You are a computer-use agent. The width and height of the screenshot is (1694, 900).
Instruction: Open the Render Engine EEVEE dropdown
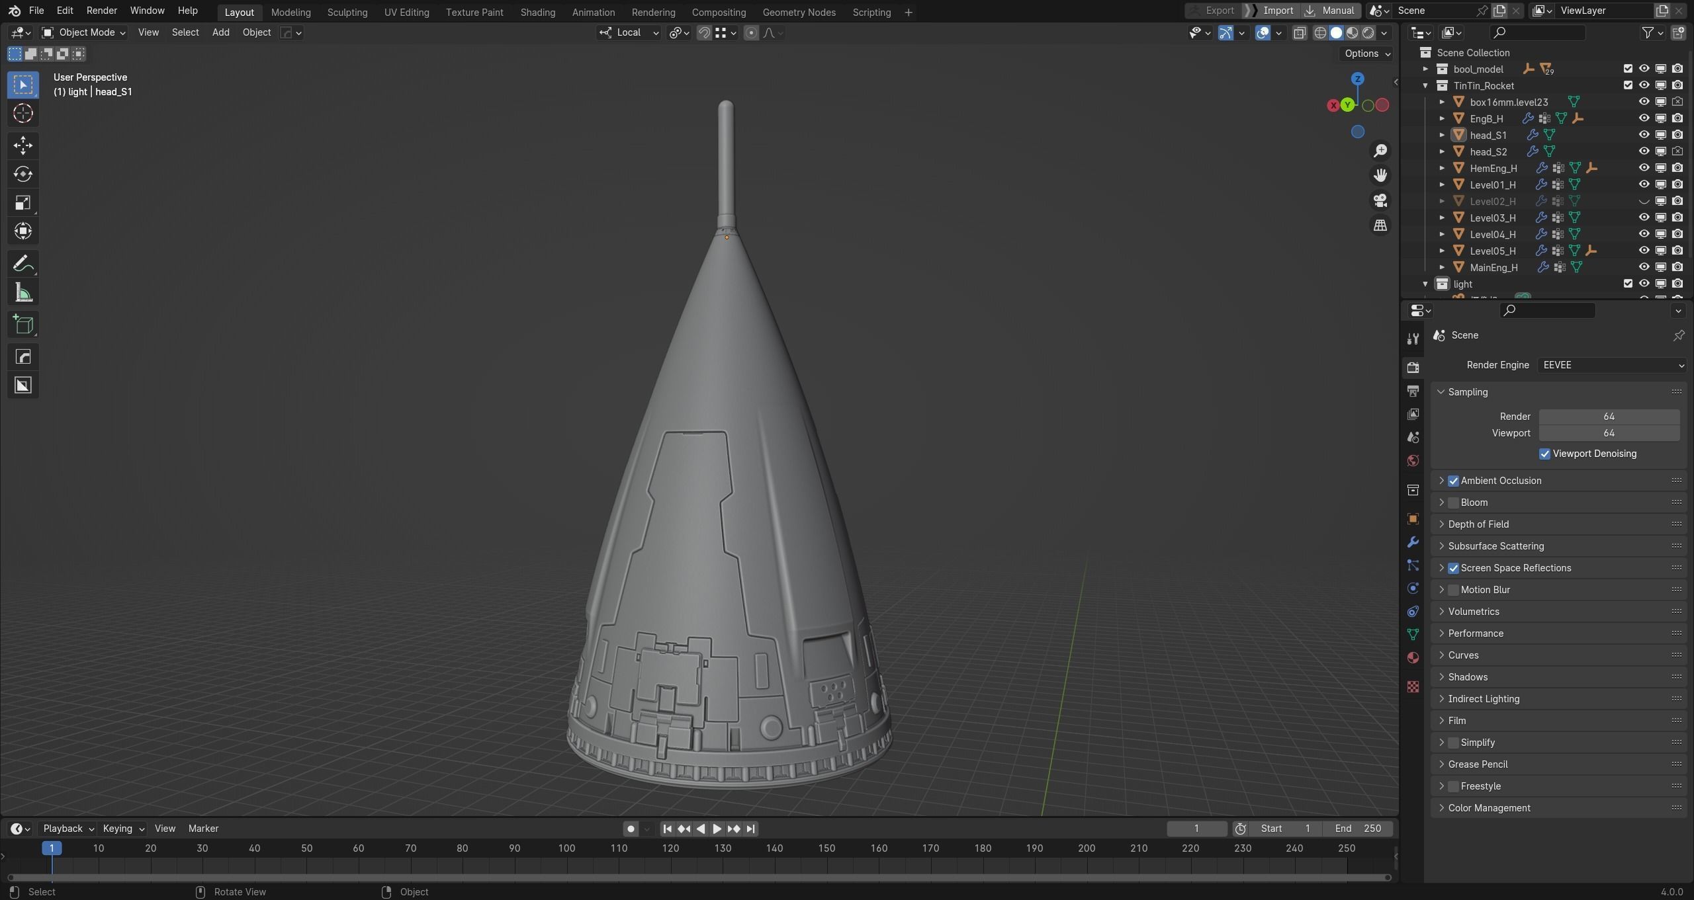tap(1611, 365)
